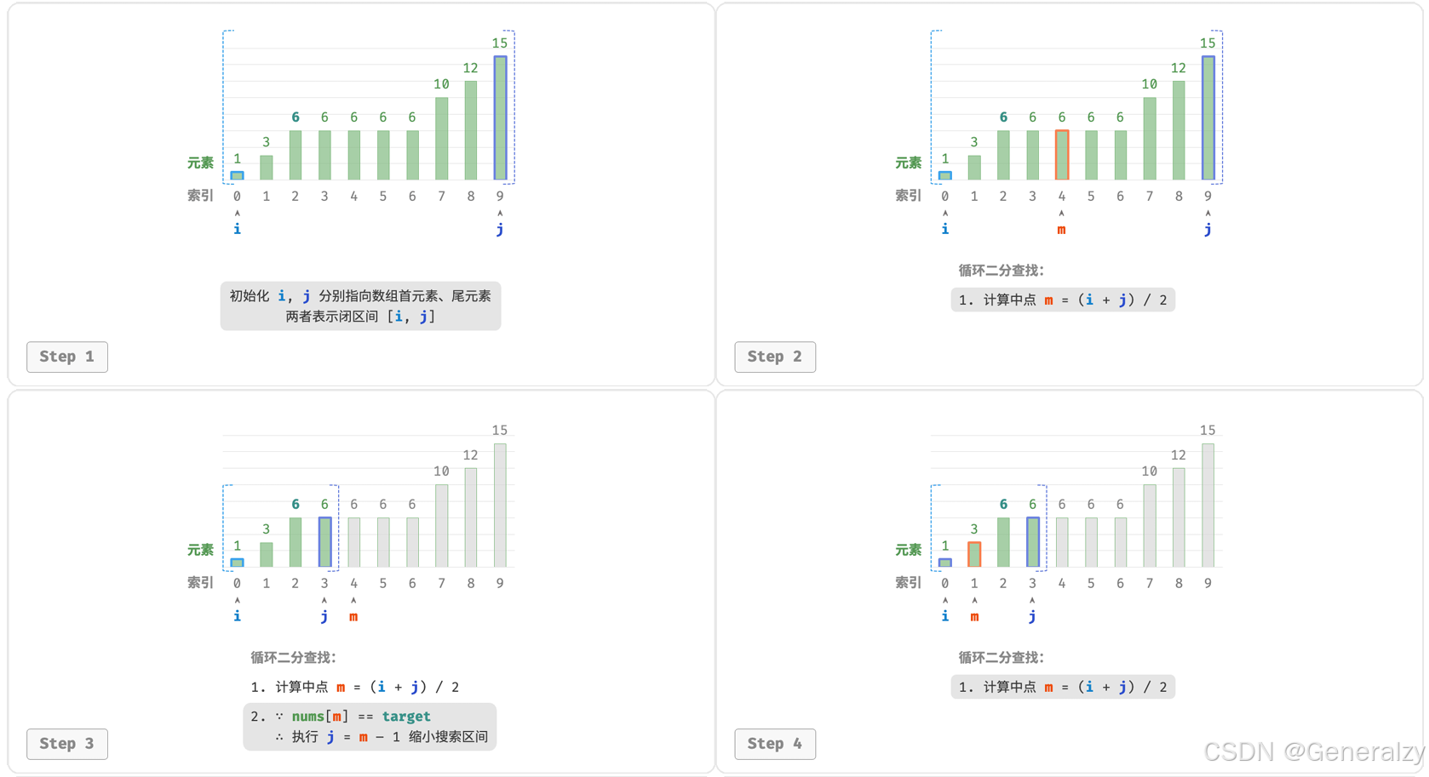Click the red pointer label m in Step 3
This screenshot has height=777, width=1429.
[x=353, y=617]
